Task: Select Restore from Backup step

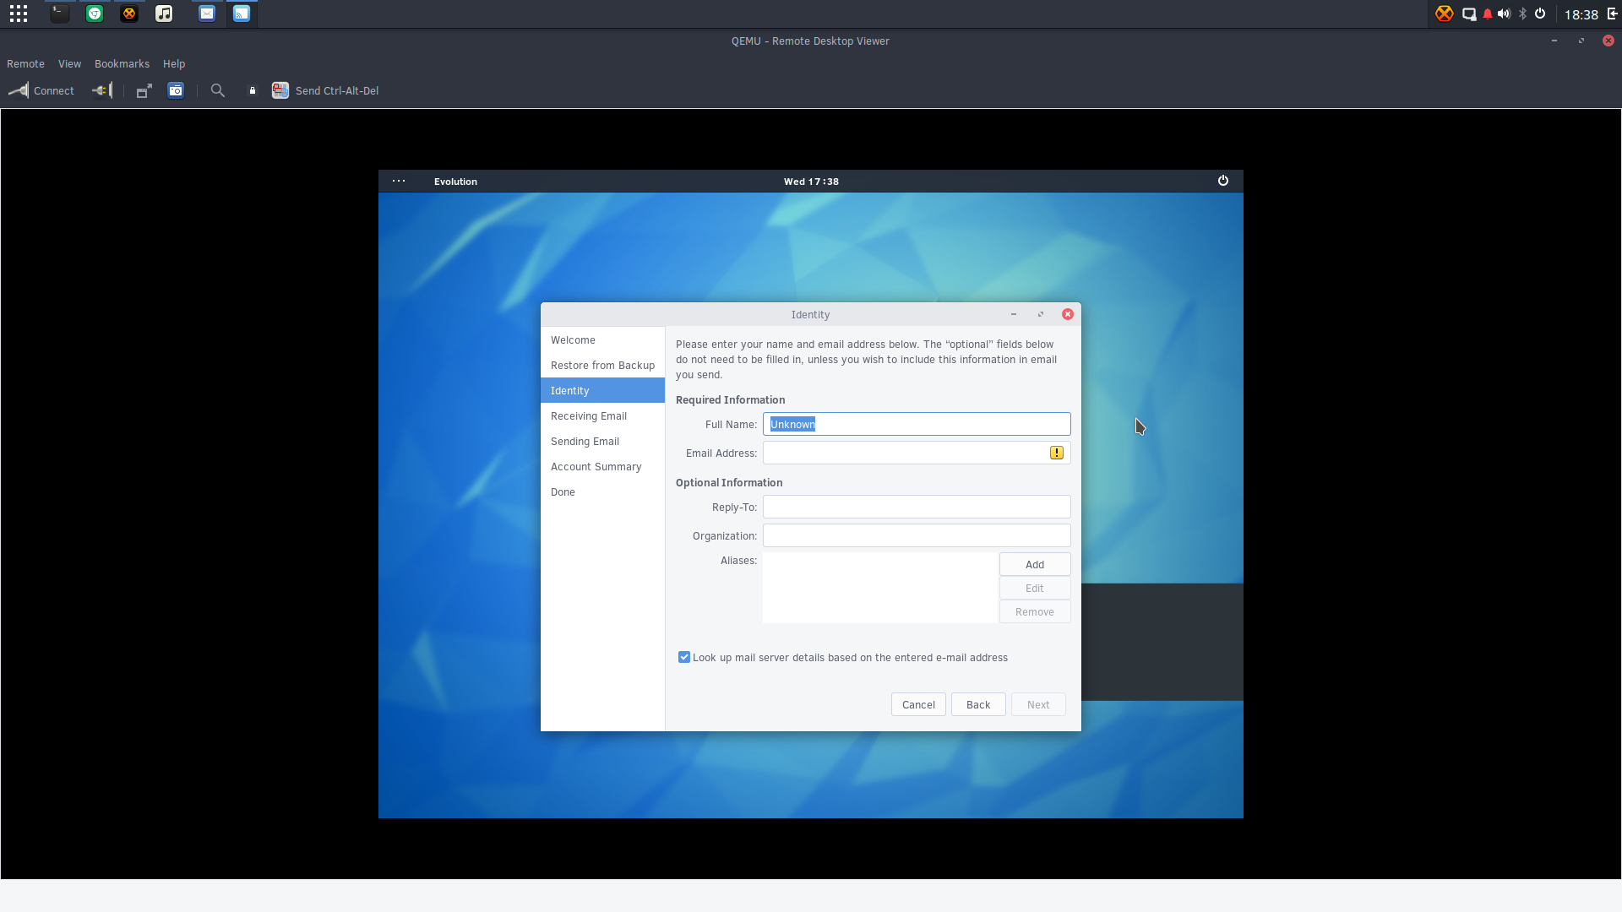Action: (x=602, y=365)
